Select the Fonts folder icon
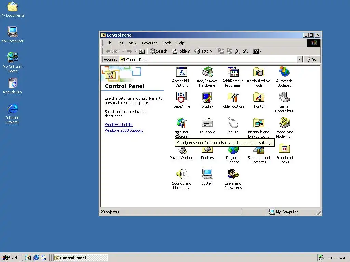The width and height of the screenshot is (350, 262). click(x=258, y=100)
